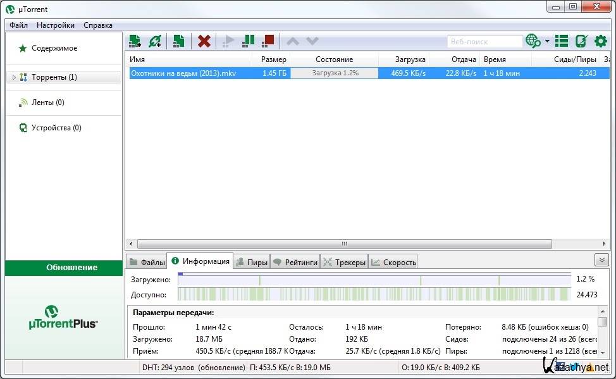Sort the list by the Размер column header
Image resolution: width=616 pixels, height=379 pixels.
pyautogui.click(x=273, y=59)
